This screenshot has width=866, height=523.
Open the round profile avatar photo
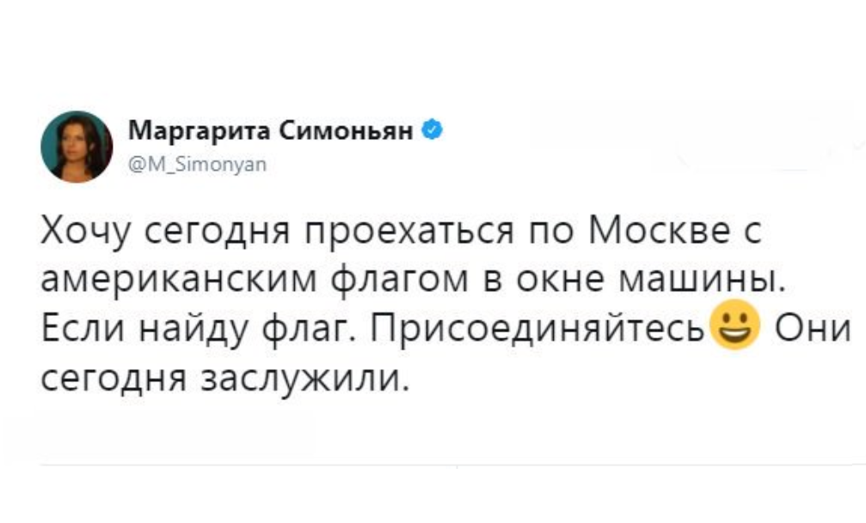tap(77, 146)
